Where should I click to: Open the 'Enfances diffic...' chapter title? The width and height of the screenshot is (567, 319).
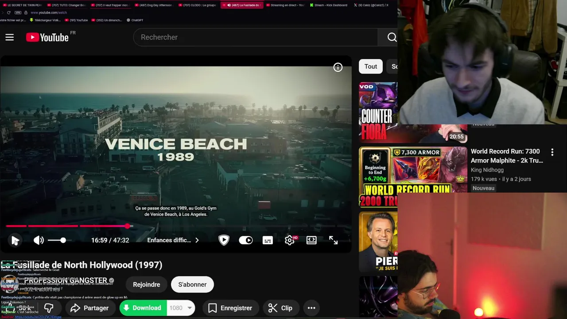[x=169, y=240]
